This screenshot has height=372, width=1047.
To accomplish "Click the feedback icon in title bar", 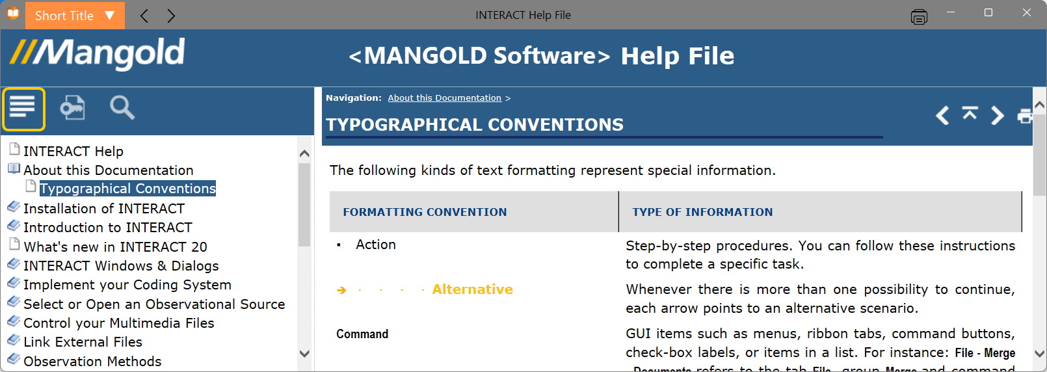I will (919, 17).
